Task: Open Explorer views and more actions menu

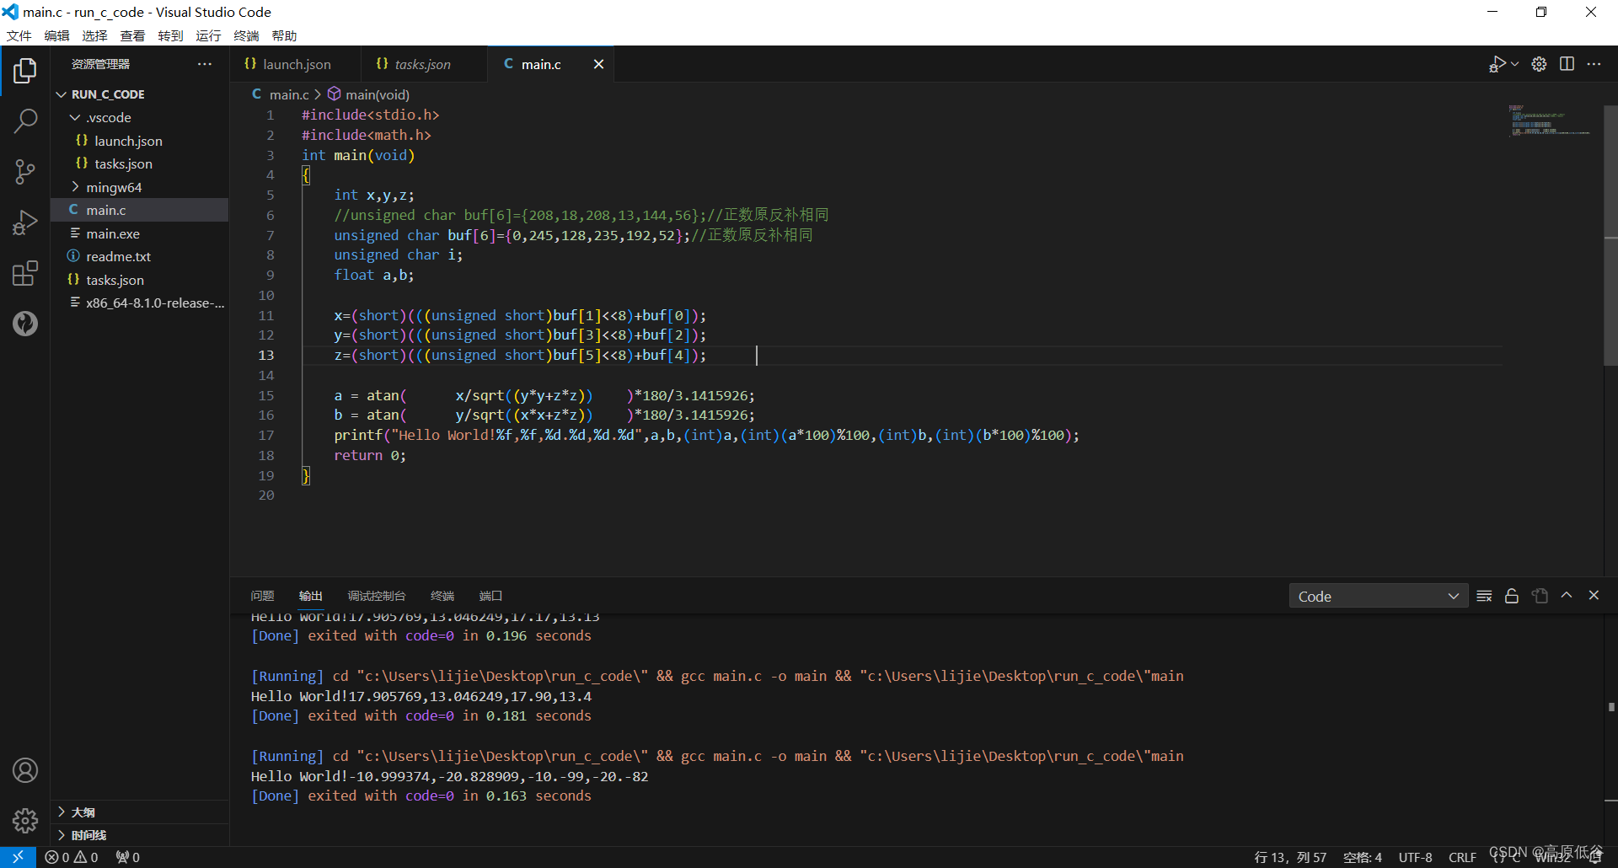Action: pos(205,64)
